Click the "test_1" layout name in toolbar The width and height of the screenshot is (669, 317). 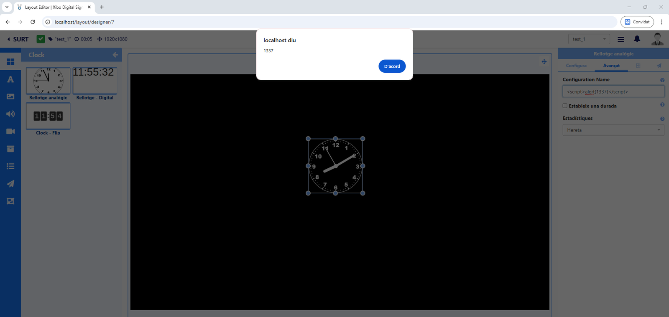(x=63, y=39)
